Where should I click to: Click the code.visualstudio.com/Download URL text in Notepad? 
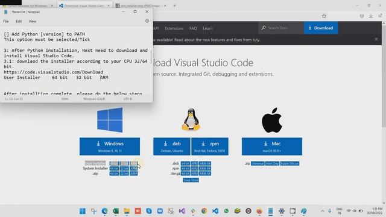click(54, 72)
